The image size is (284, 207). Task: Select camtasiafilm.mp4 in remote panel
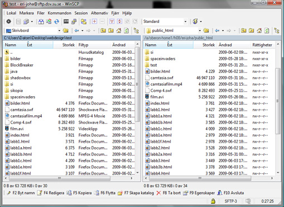click(x=166, y=84)
